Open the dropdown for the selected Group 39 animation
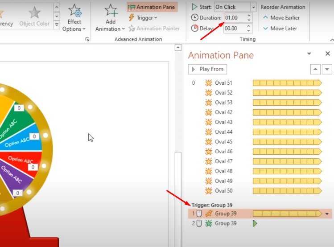Viewport: 334px width, 247px height. coord(327,214)
